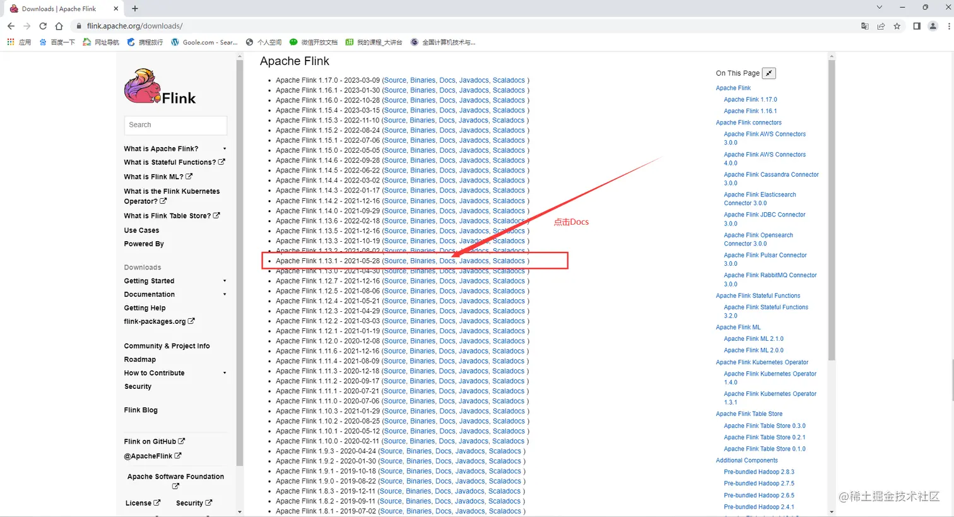
Task: Jump to Apache Flink ML 2.1.0
Action: coord(753,339)
